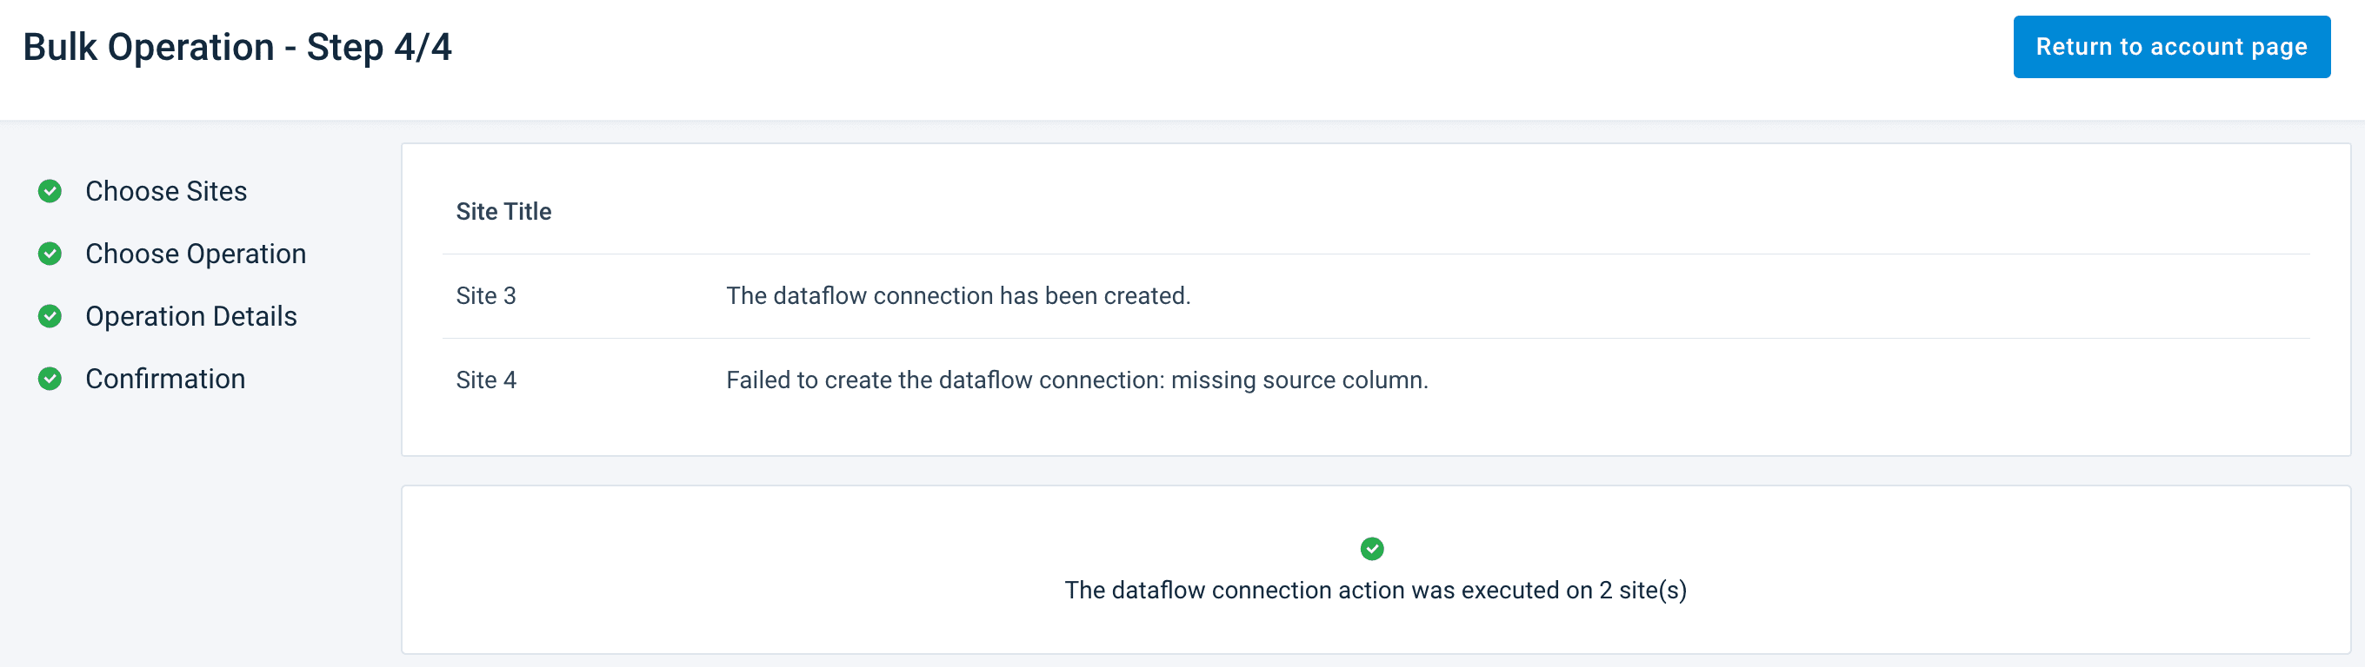2365x667 pixels.
Task: Click green checkmark beside Confirmation
Action: tap(50, 378)
